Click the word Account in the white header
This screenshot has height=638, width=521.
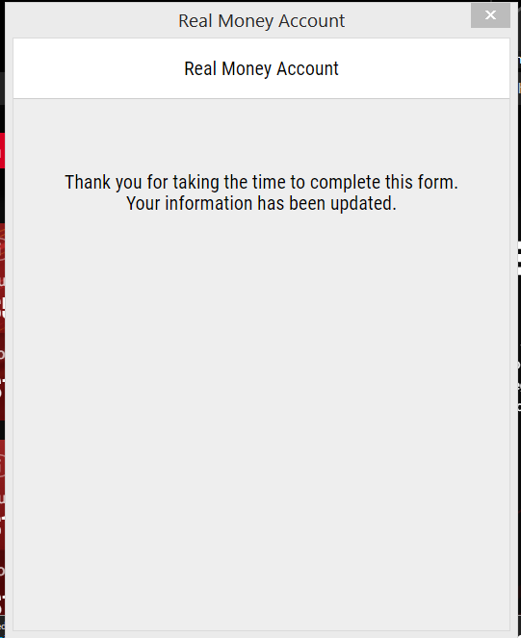point(307,68)
